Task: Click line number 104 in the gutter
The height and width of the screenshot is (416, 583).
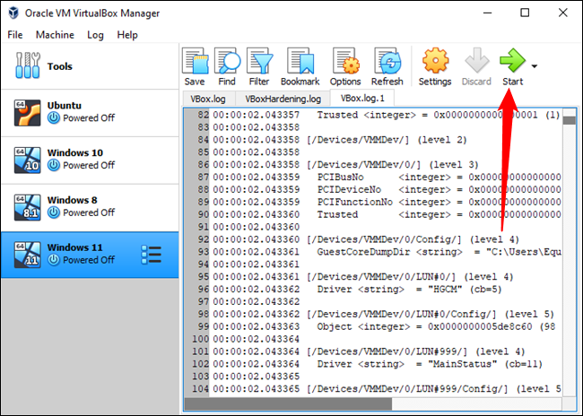Action: [200, 389]
